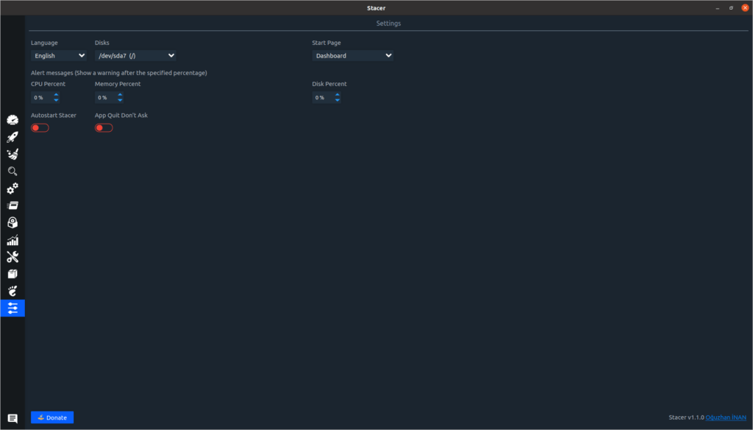Toggle Autostart Stacer switch
This screenshot has height=430, width=753.
pos(40,128)
